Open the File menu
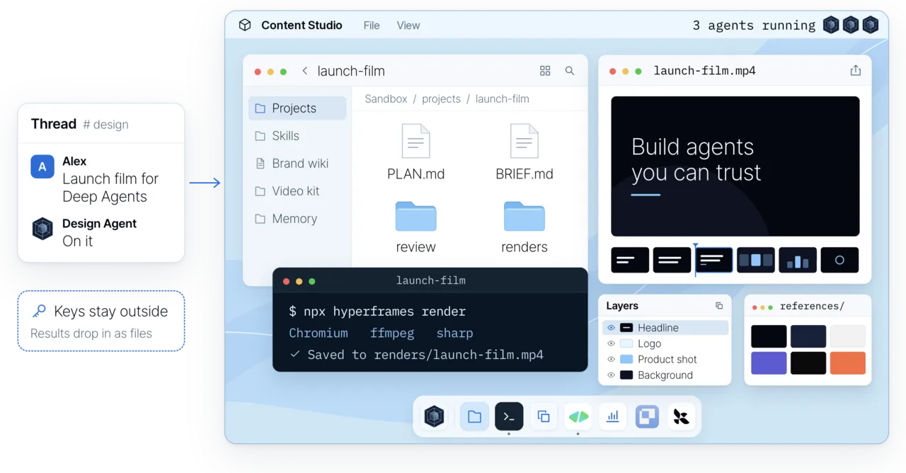 pyautogui.click(x=372, y=25)
